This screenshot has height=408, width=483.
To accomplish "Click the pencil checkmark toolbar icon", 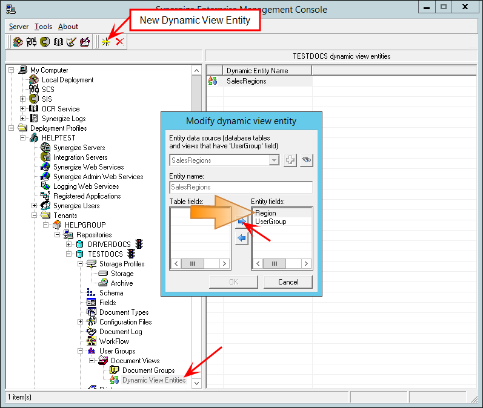I will [x=71, y=42].
